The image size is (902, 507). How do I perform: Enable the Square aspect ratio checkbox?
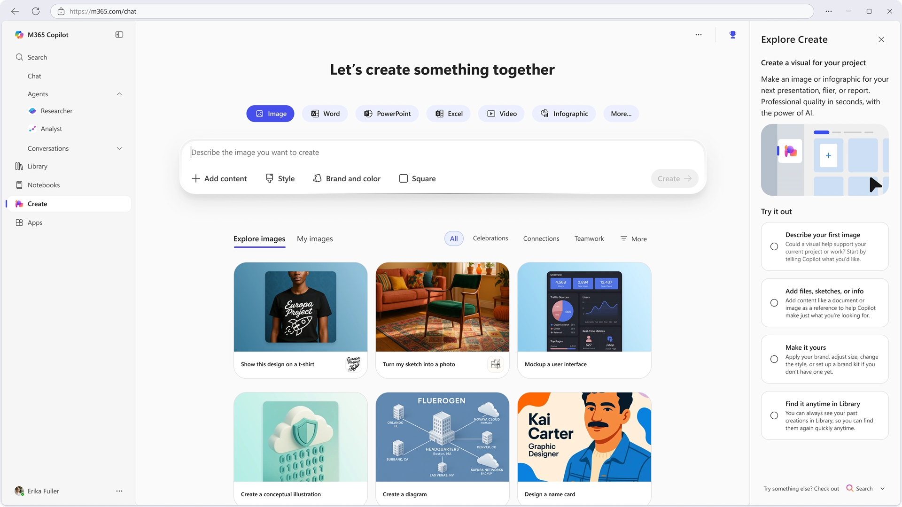(403, 178)
